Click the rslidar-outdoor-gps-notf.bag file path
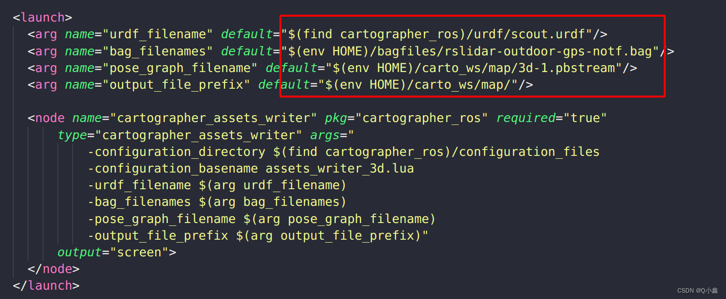This screenshot has height=299, width=726. (x=473, y=51)
